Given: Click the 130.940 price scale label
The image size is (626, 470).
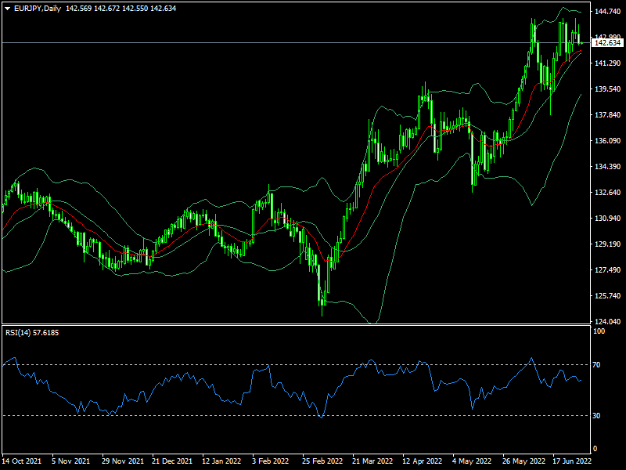Looking at the screenshot, I should tap(607, 219).
